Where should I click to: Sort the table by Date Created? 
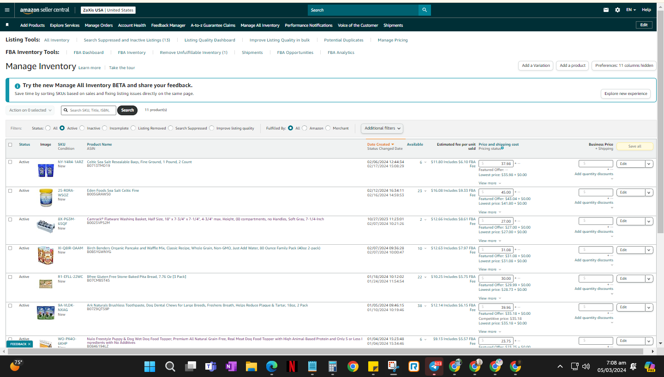(x=381, y=144)
